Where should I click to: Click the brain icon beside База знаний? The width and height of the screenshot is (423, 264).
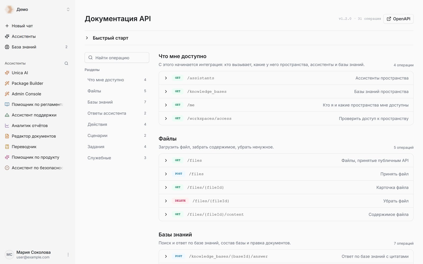[7, 47]
